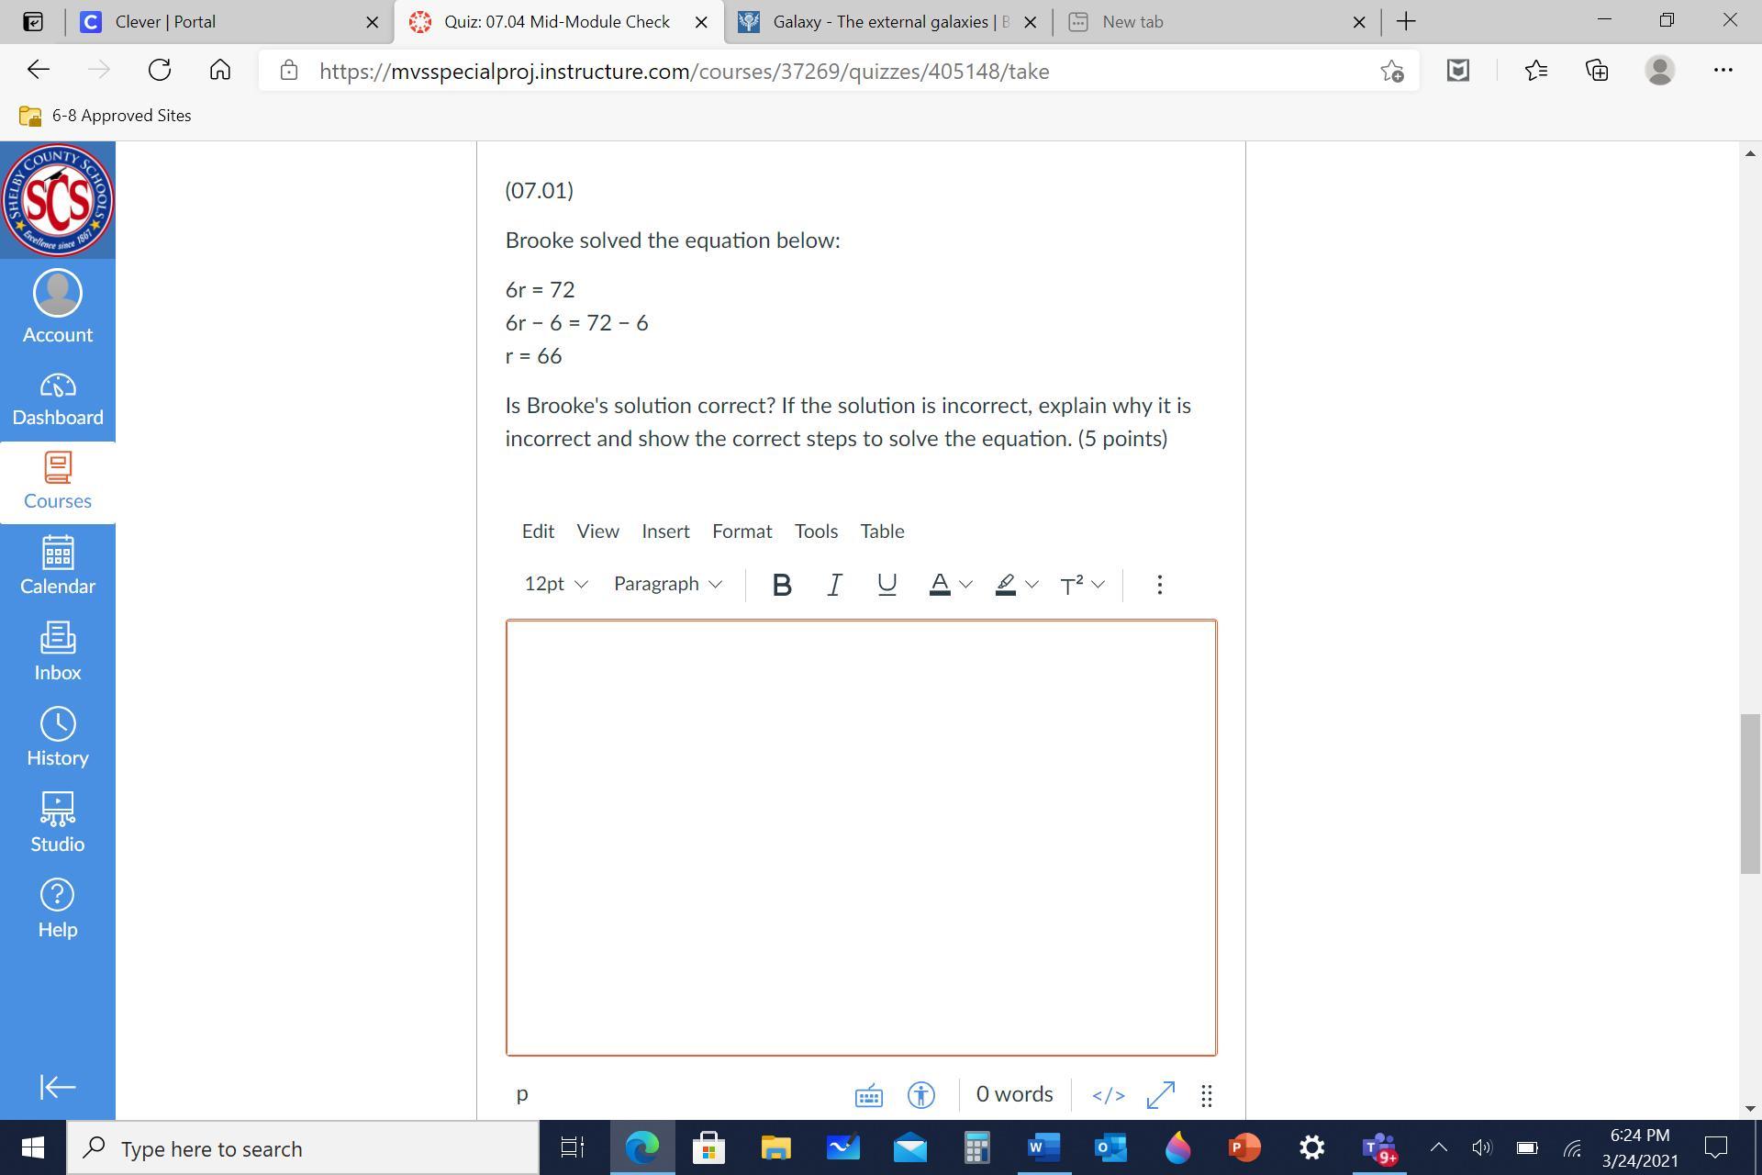Viewport: 1762px width, 1175px height.
Task: Open the Help link in the sidebar
Action: 57,908
